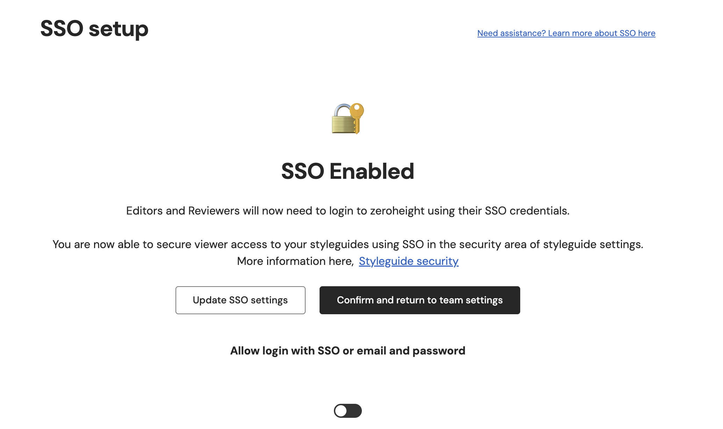
Task: Click the More information here text
Action: (295, 261)
